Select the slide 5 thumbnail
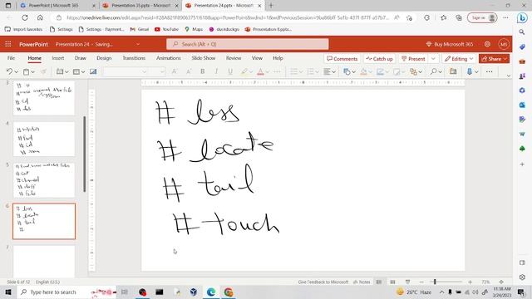 [44, 180]
